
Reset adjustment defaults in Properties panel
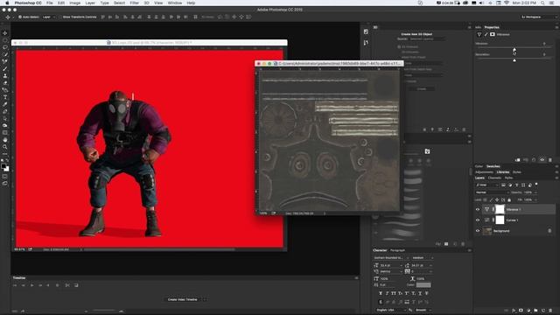click(x=534, y=160)
